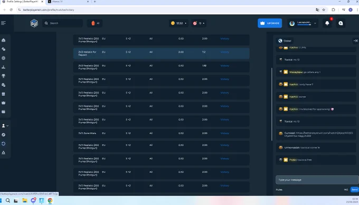Screen dimensions: 359x205
Task: Click Victory link in 2V2 realistic flaysen row
Action: [224, 52]
